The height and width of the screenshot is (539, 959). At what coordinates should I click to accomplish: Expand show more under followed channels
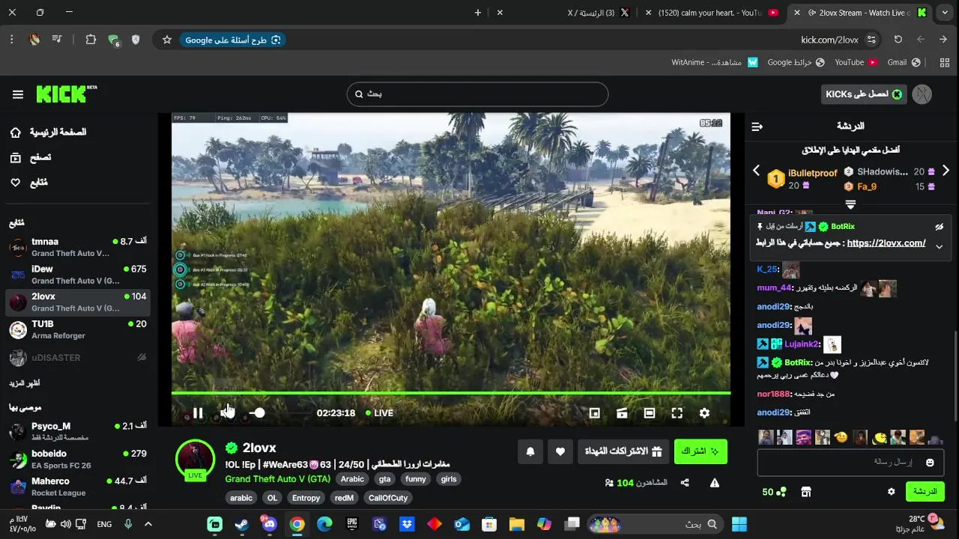coord(25,383)
